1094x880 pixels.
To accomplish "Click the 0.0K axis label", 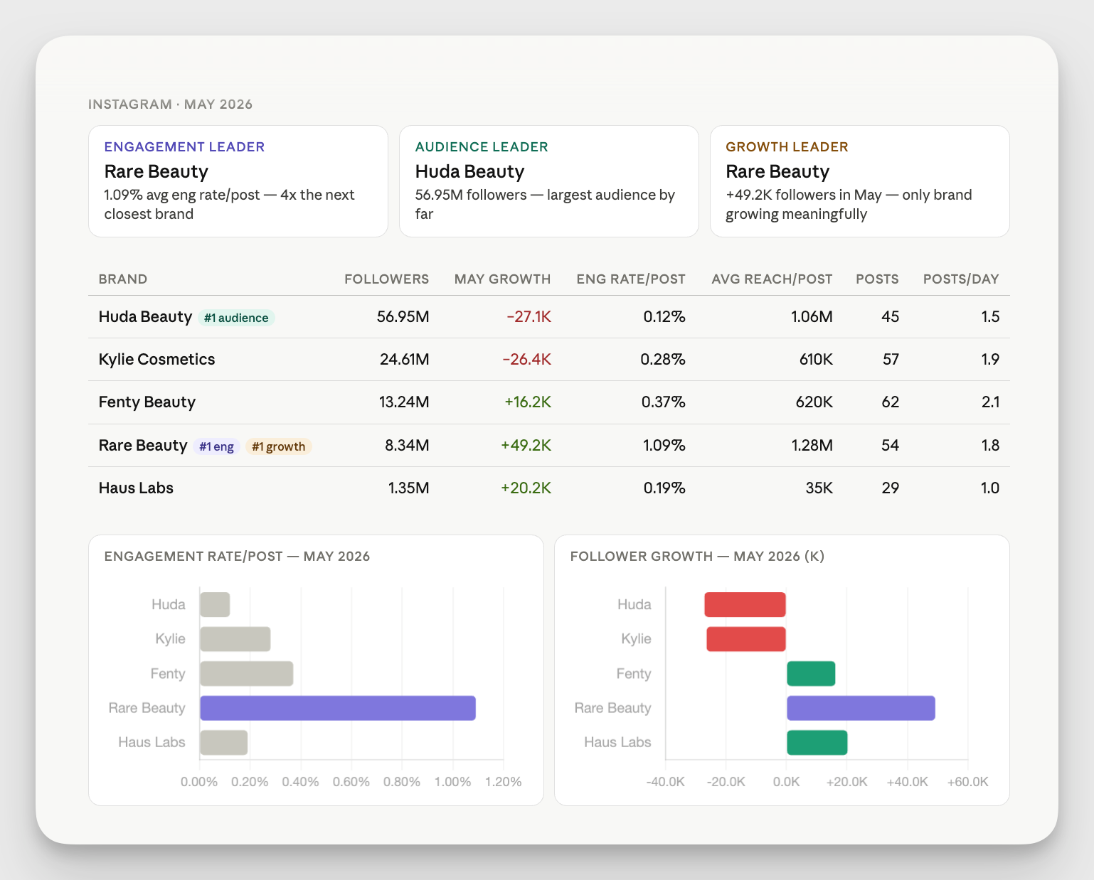I will coord(787,782).
